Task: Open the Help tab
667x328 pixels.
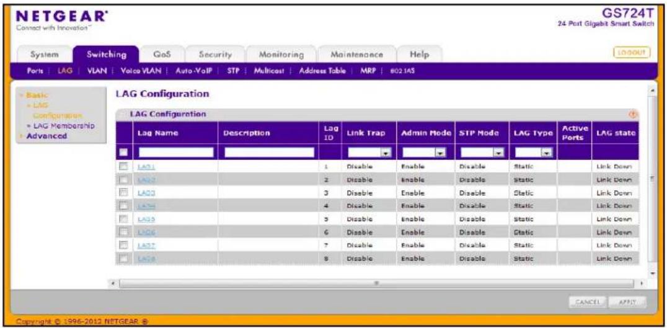Action: 419,55
